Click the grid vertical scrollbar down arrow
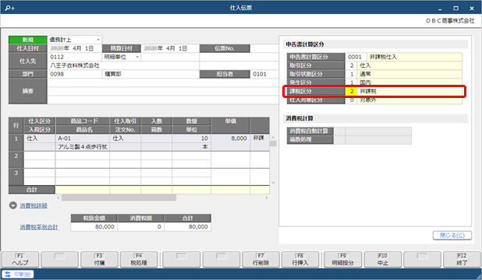The image size is (482, 280). pos(273,183)
